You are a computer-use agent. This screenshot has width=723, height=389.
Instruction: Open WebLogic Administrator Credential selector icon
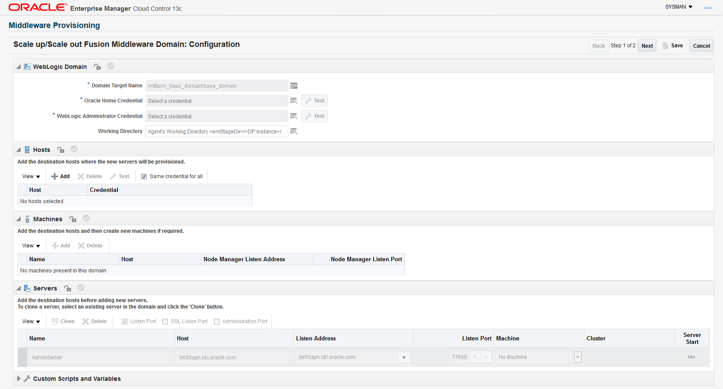294,116
